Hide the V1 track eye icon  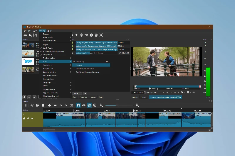coord(32,118)
